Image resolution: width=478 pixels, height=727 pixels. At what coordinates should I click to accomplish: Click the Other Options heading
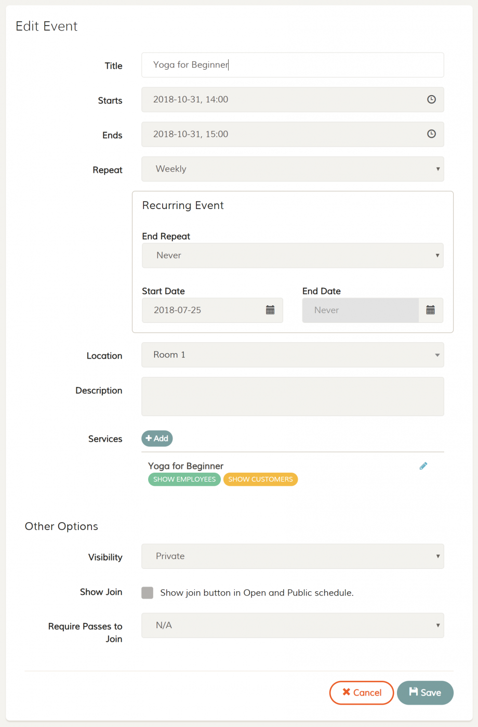click(x=61, y=526)
